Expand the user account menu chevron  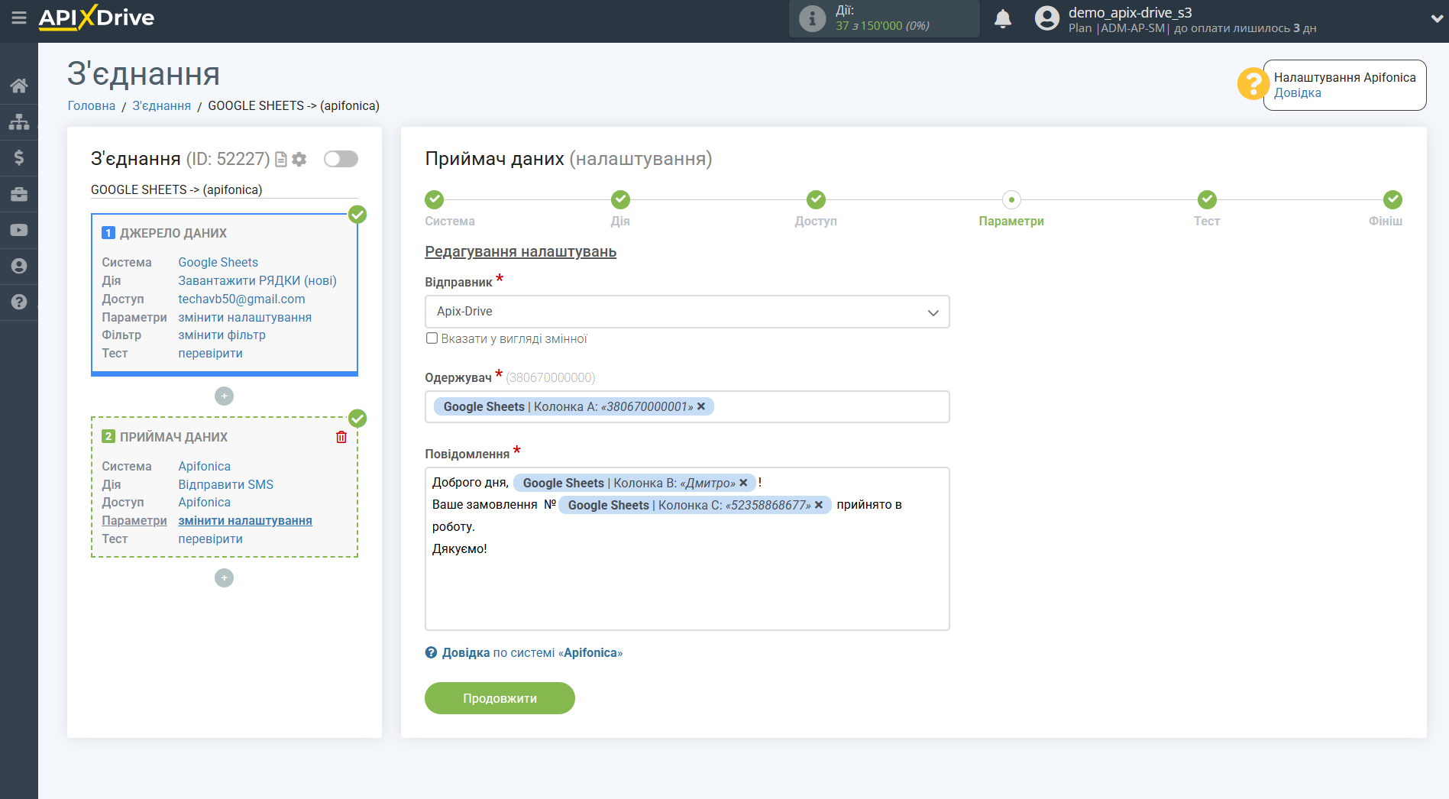(x=1435, y=19)
